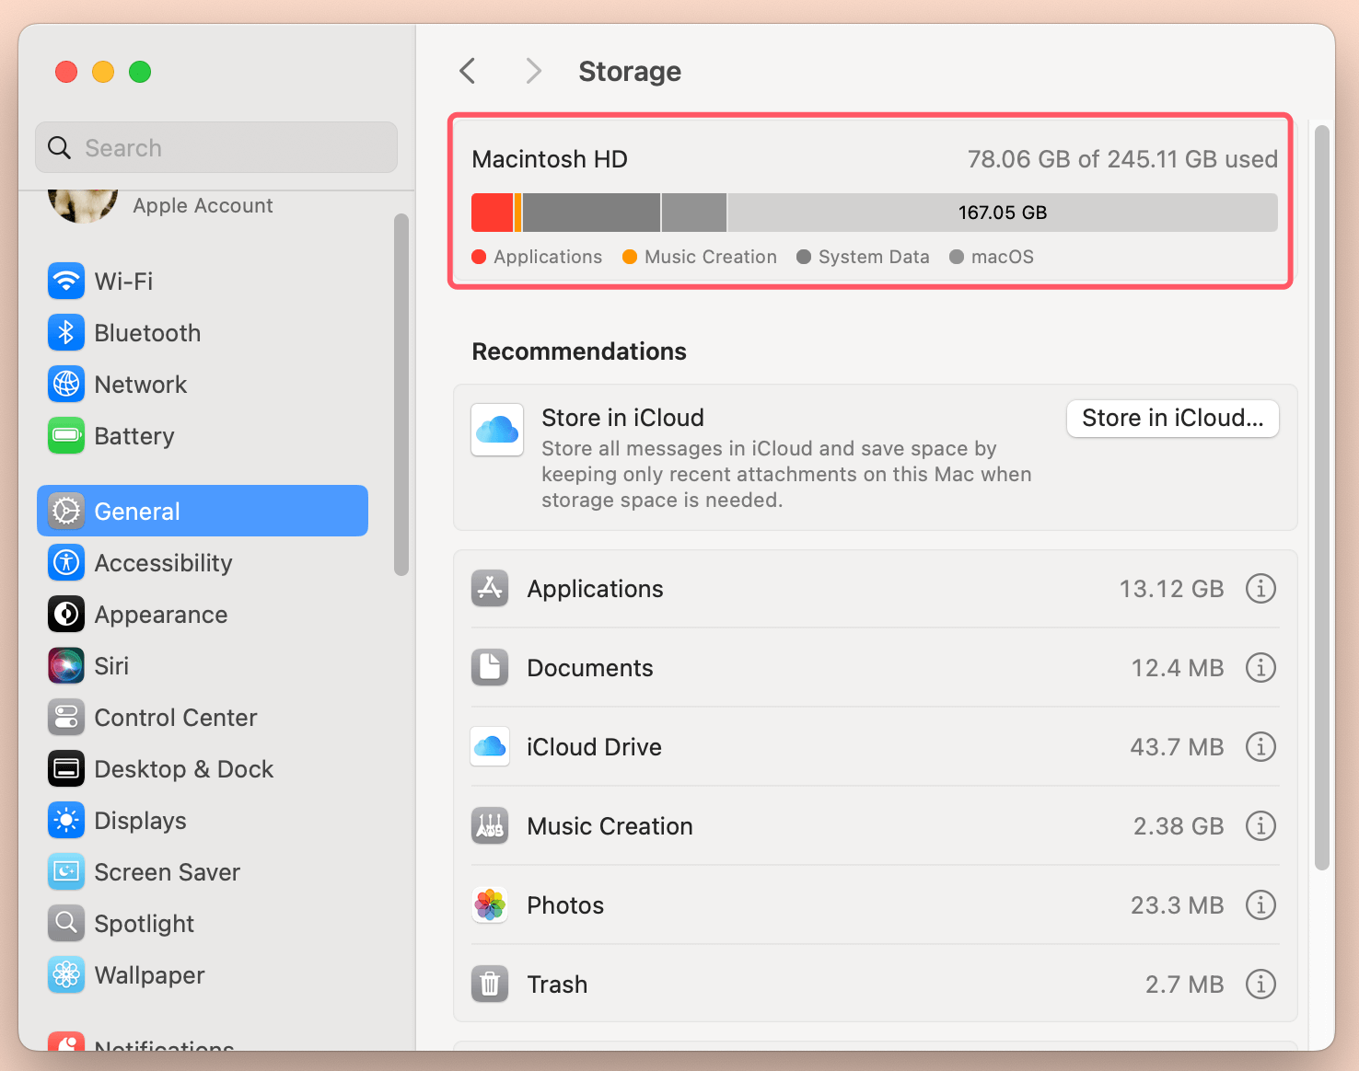Go to Control Center settings label

(176, 718)
